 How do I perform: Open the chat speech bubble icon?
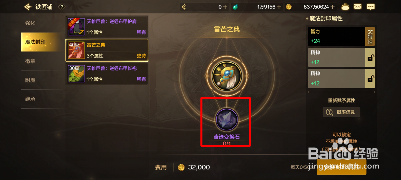point(371,7)
